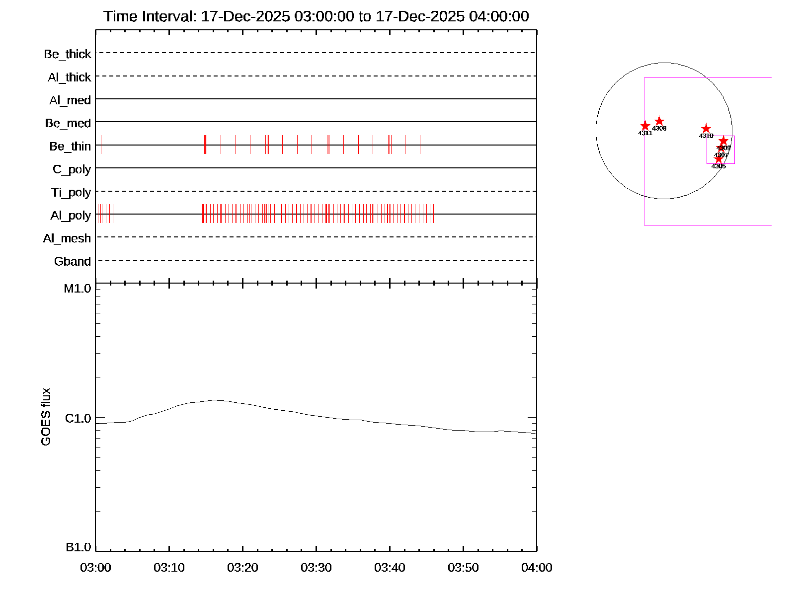Click the red star for region 4311
The height and width of the screenshot is (596, 795).
[x=645, y=126]
